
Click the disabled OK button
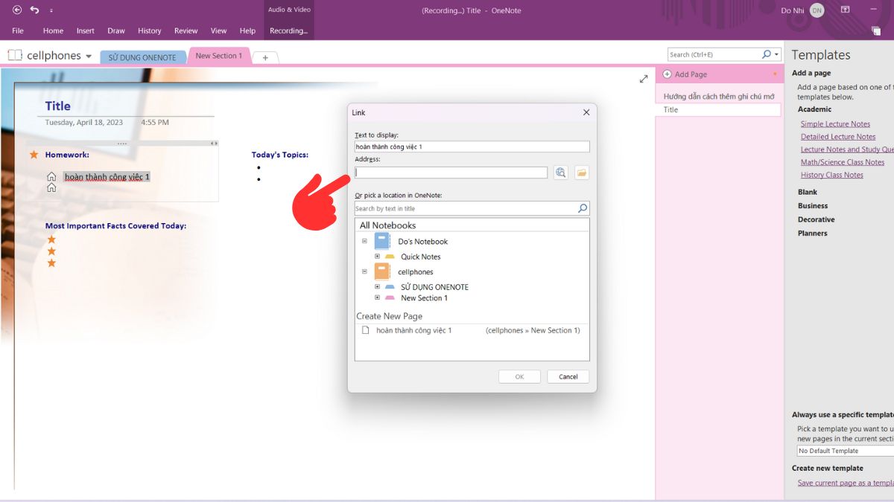click(x=519, y=376)
